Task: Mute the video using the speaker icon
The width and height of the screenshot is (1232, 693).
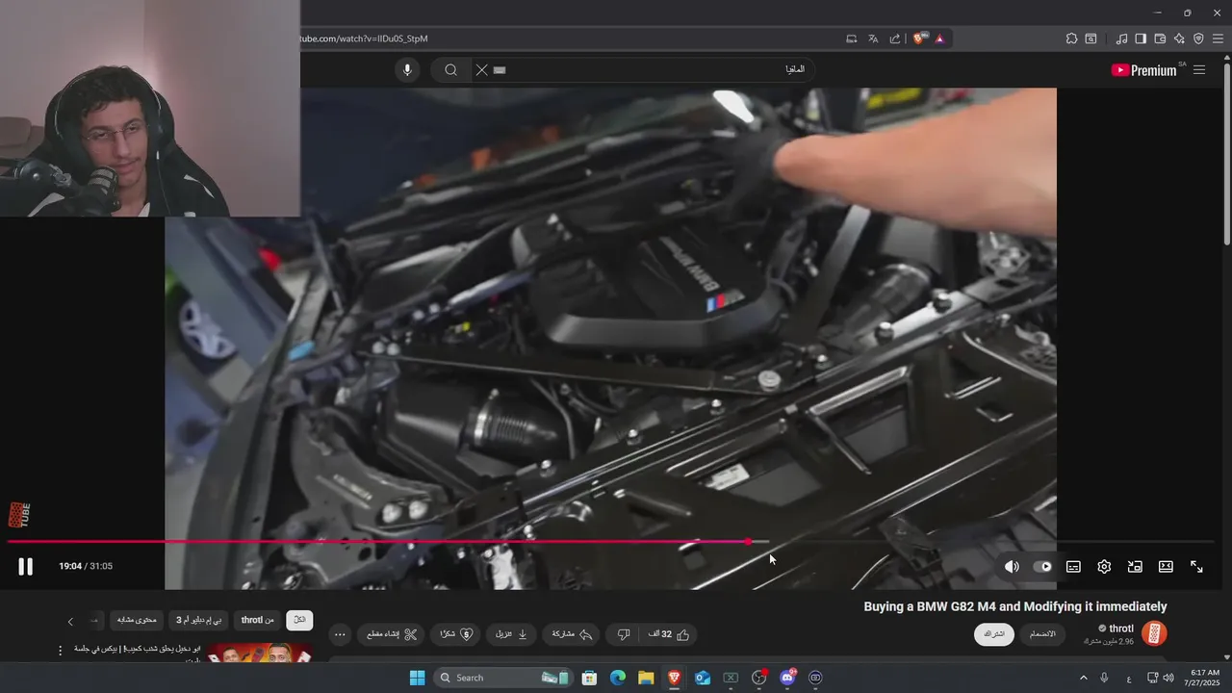Action: tap(1012, 567)
